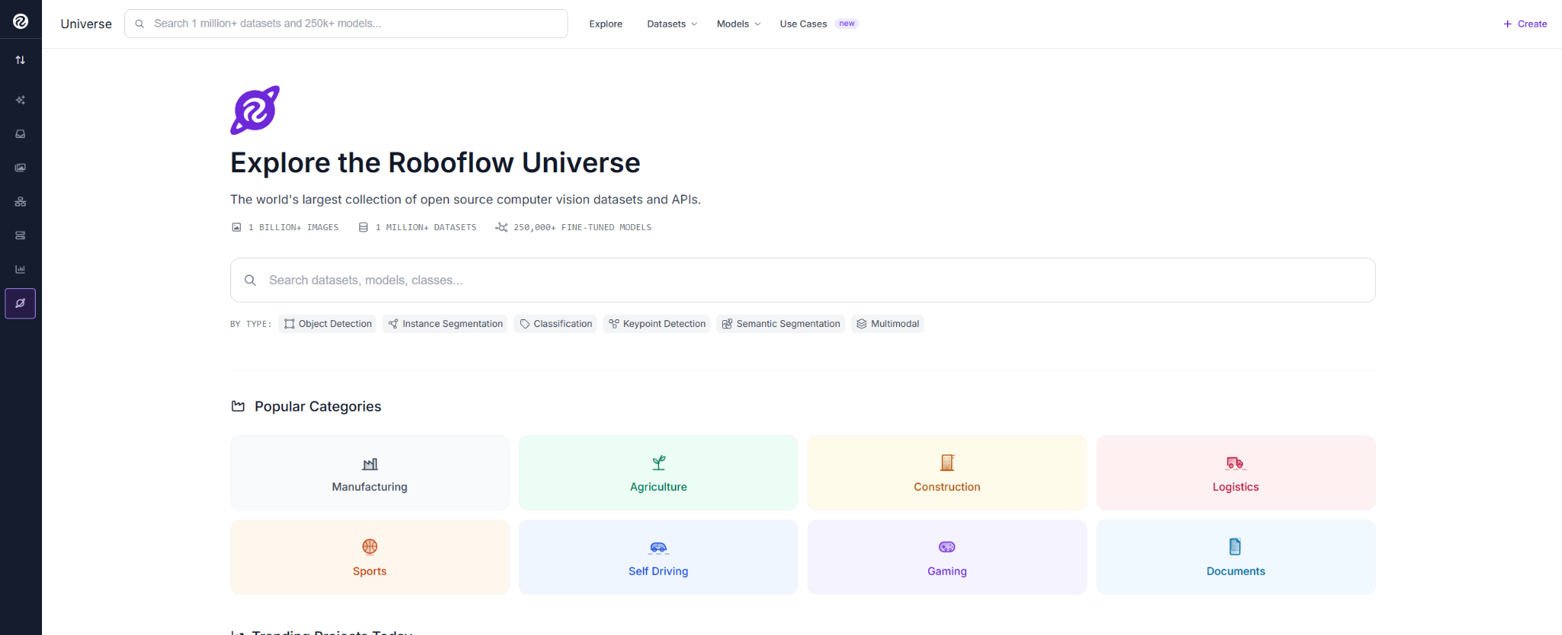Open the bar chart analytics icon in sidebar
The image size is (1562, 635).
click(21, 269)
